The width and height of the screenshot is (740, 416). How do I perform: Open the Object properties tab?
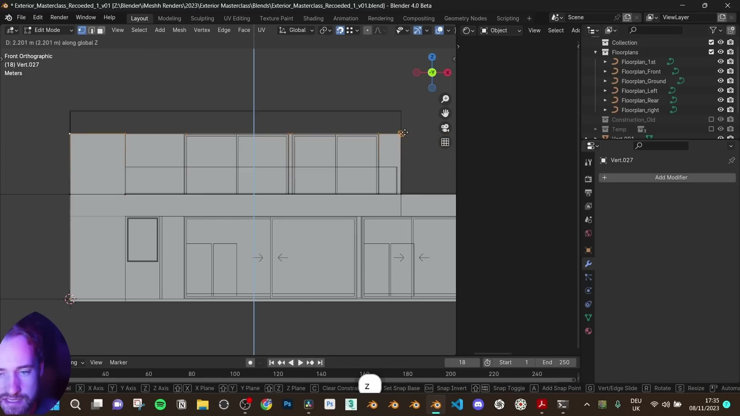click(588, 250)
